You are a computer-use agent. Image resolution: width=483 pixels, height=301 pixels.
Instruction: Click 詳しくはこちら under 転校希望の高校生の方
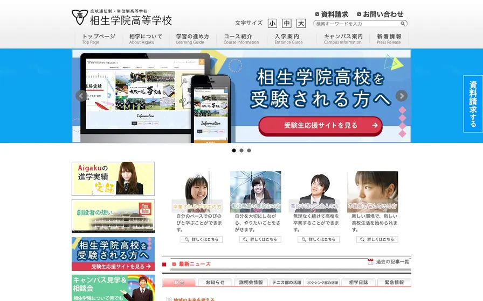[260, 239]
